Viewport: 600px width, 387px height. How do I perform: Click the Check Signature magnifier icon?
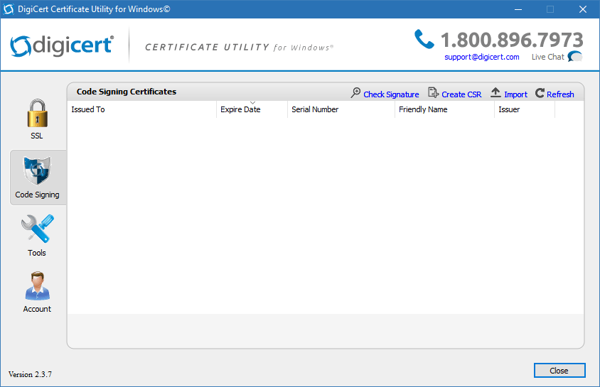[355, 93]
